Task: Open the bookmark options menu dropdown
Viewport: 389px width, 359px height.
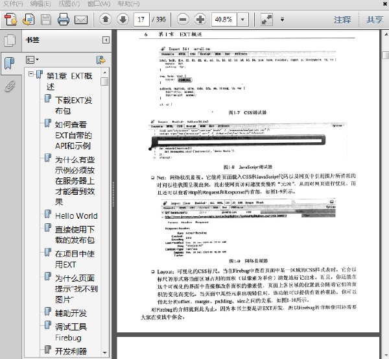Action: (x=32, y=60)
